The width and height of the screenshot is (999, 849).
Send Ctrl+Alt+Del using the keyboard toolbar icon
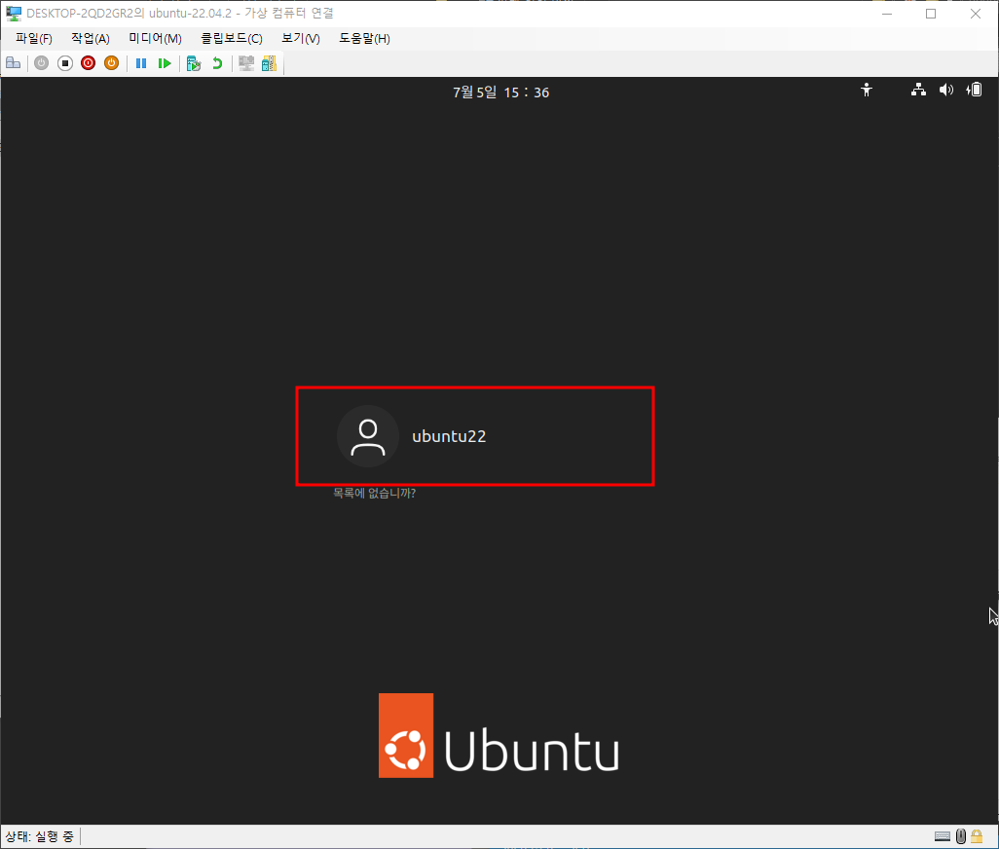click(14, 63)
